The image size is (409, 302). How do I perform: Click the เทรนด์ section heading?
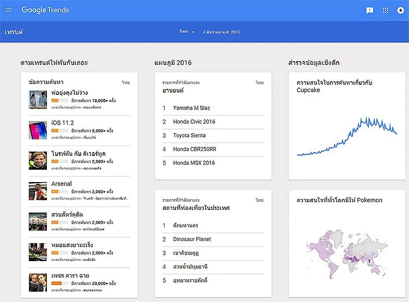pyautogui.click(x=14, y=32)
